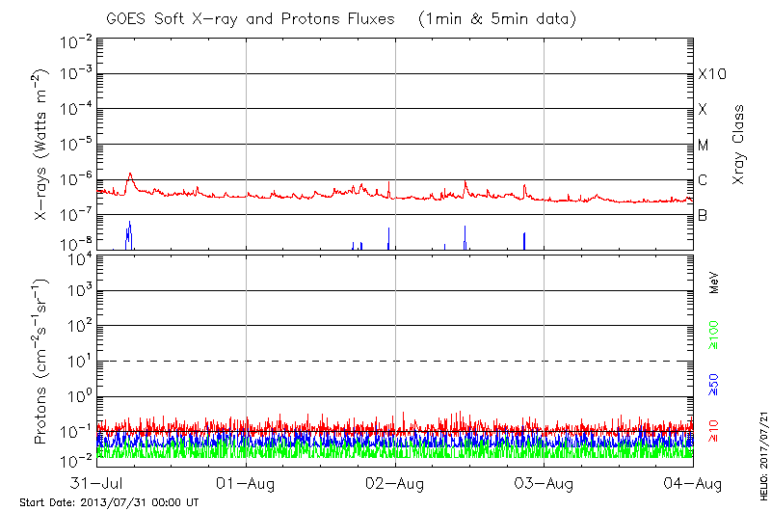Click the 'Xray Class' right axis title

[x=739, y=145]
